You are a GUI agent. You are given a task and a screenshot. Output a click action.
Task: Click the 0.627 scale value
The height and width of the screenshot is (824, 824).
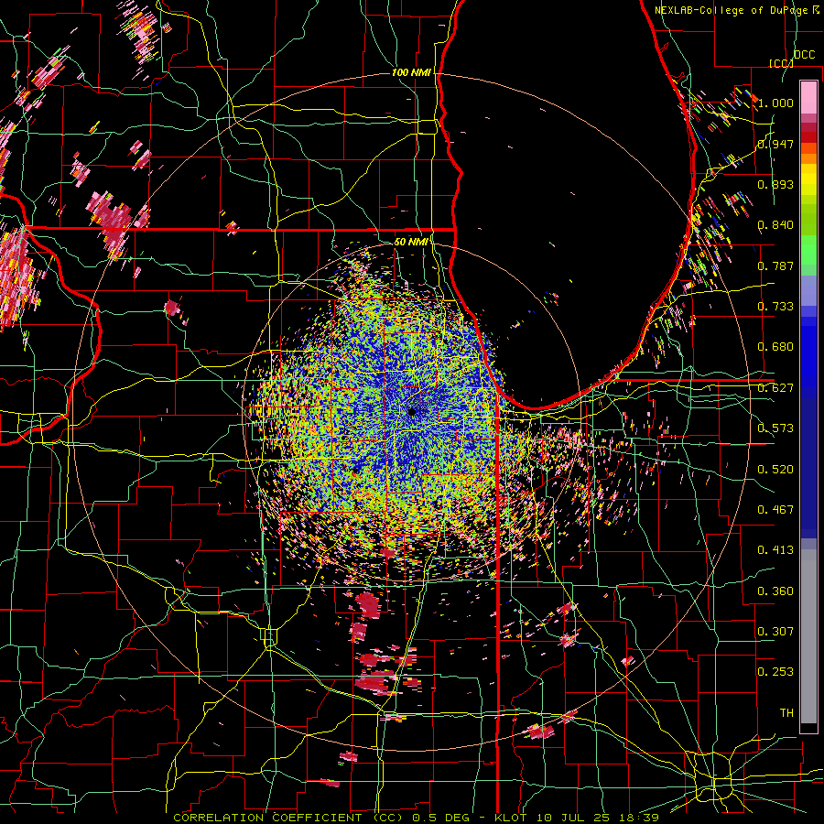(x=775, y=388)
